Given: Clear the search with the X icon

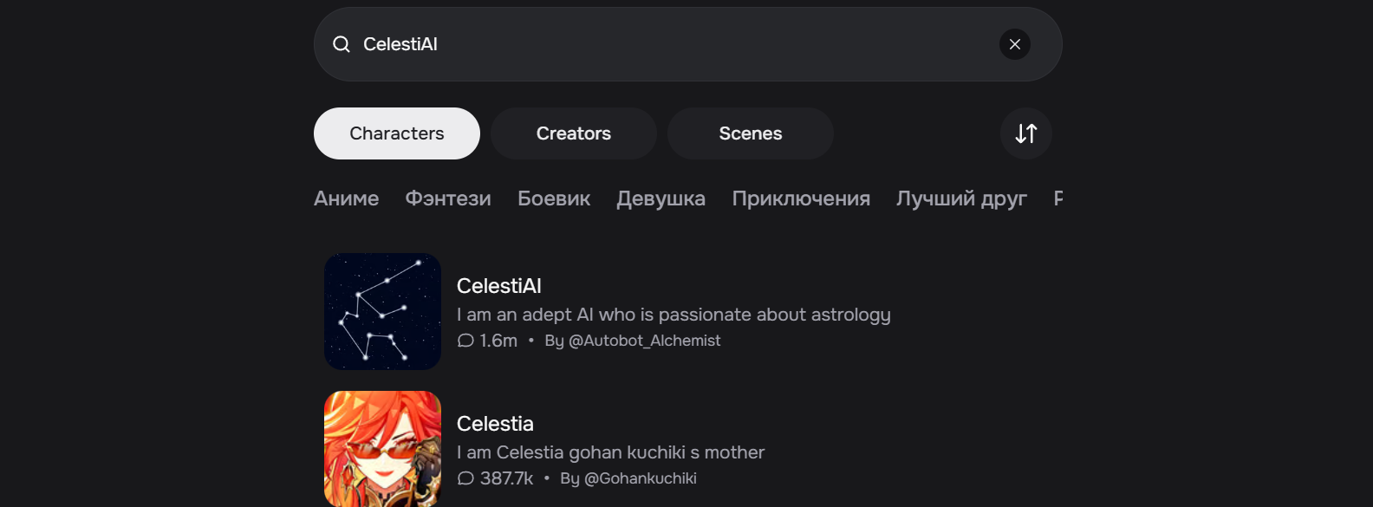Looking at the screenshot, I should tap(1015, 44).
